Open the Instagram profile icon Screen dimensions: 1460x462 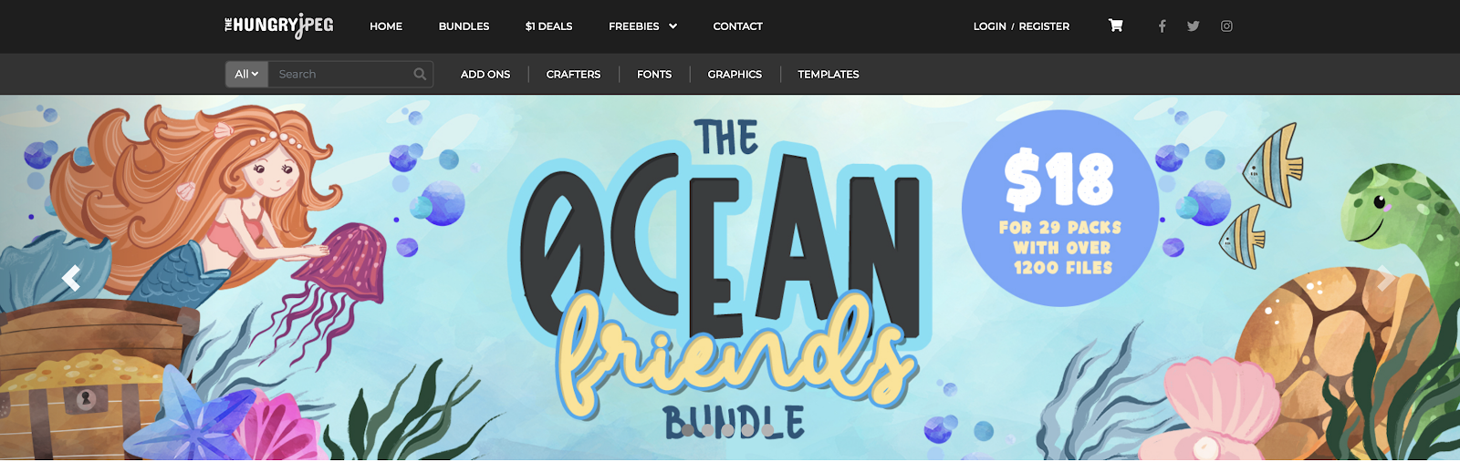1226,26
